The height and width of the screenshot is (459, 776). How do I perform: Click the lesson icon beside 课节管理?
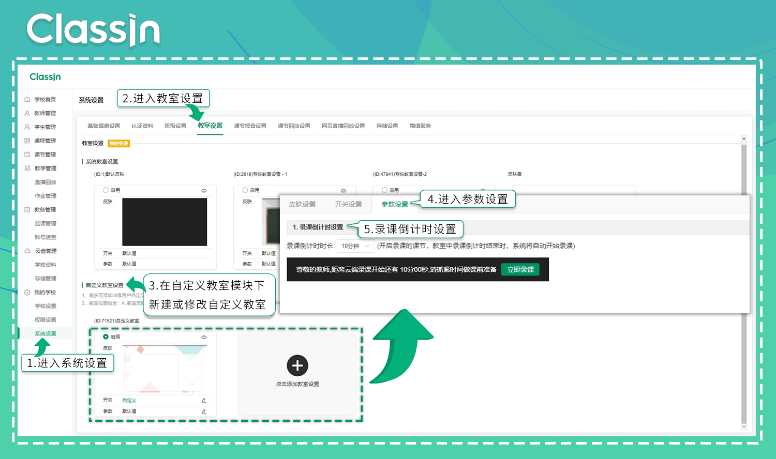point(27,155)
